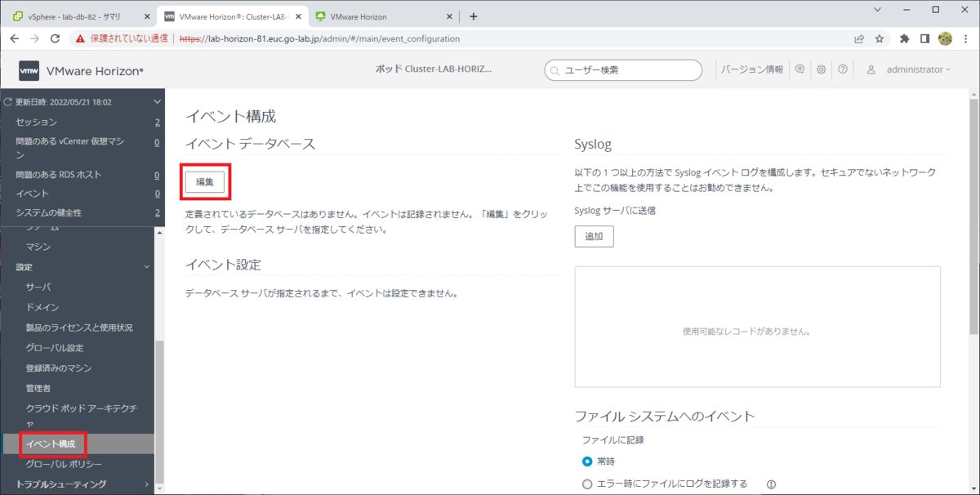This screenshot has height=495, width=980.
Task: Close the third VMware Horizon tab
Action: 450,16
